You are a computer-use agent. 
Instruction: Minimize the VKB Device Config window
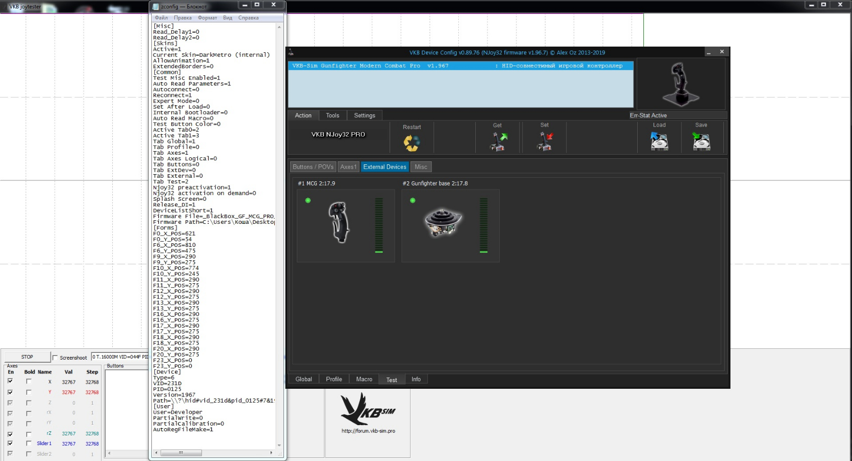708,52
